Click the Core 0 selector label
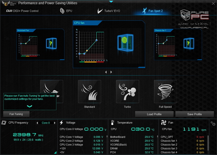 coord(46,123)
